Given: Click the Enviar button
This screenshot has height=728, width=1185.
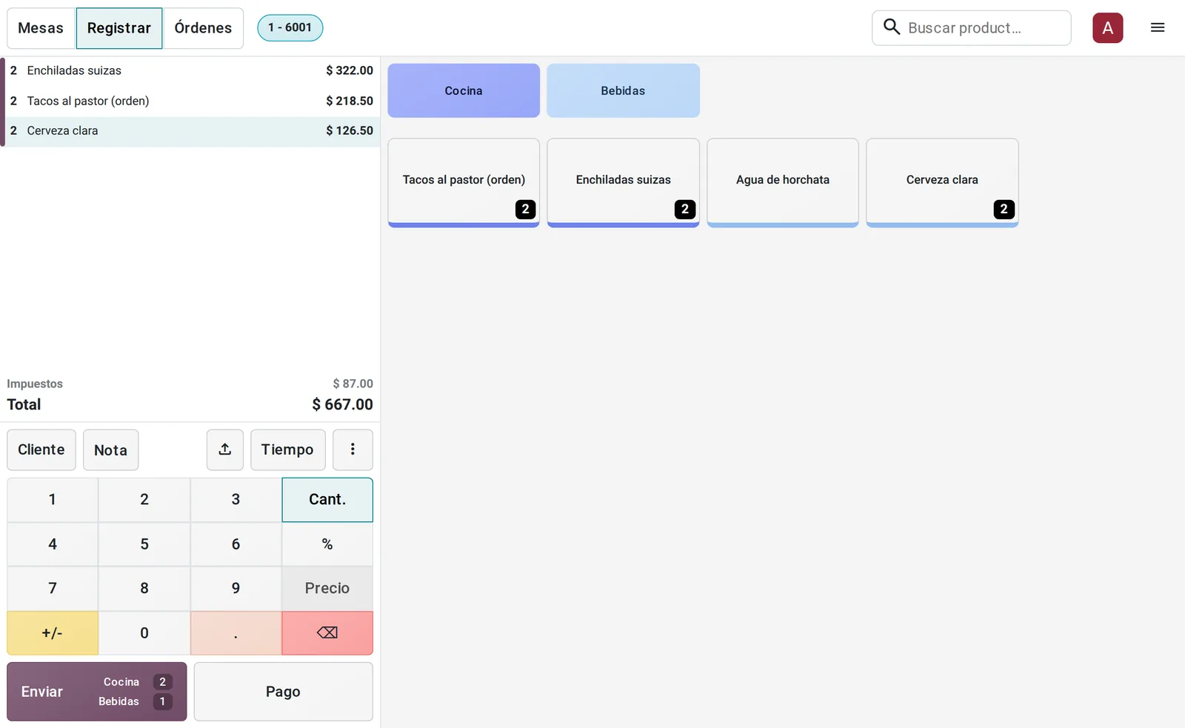Looking at the screenshot, I should [x=97, y=692].
